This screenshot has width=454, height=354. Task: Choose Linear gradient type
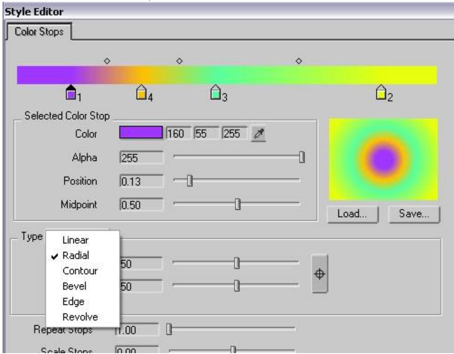click(76, 240)
